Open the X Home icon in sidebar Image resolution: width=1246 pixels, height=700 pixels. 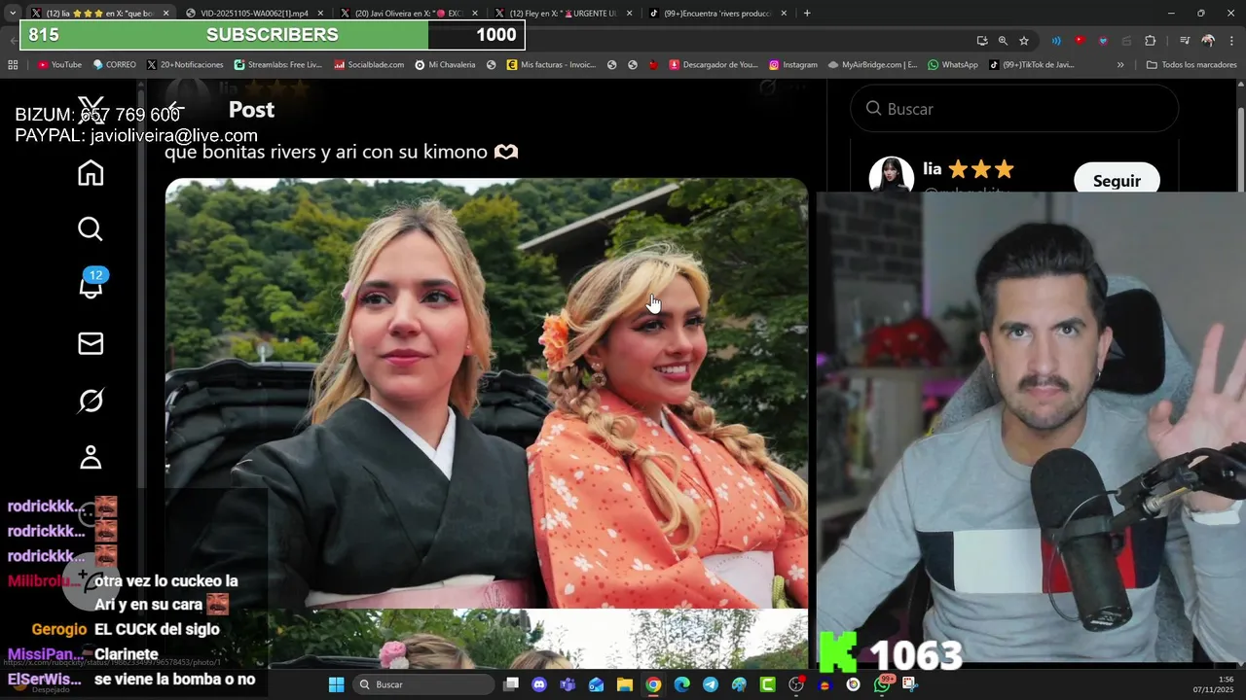(91, 173)
